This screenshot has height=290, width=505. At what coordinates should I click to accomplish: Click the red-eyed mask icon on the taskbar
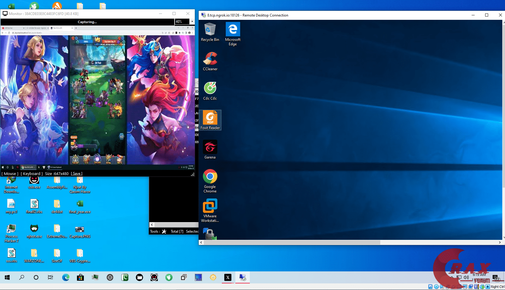(154, 277)
